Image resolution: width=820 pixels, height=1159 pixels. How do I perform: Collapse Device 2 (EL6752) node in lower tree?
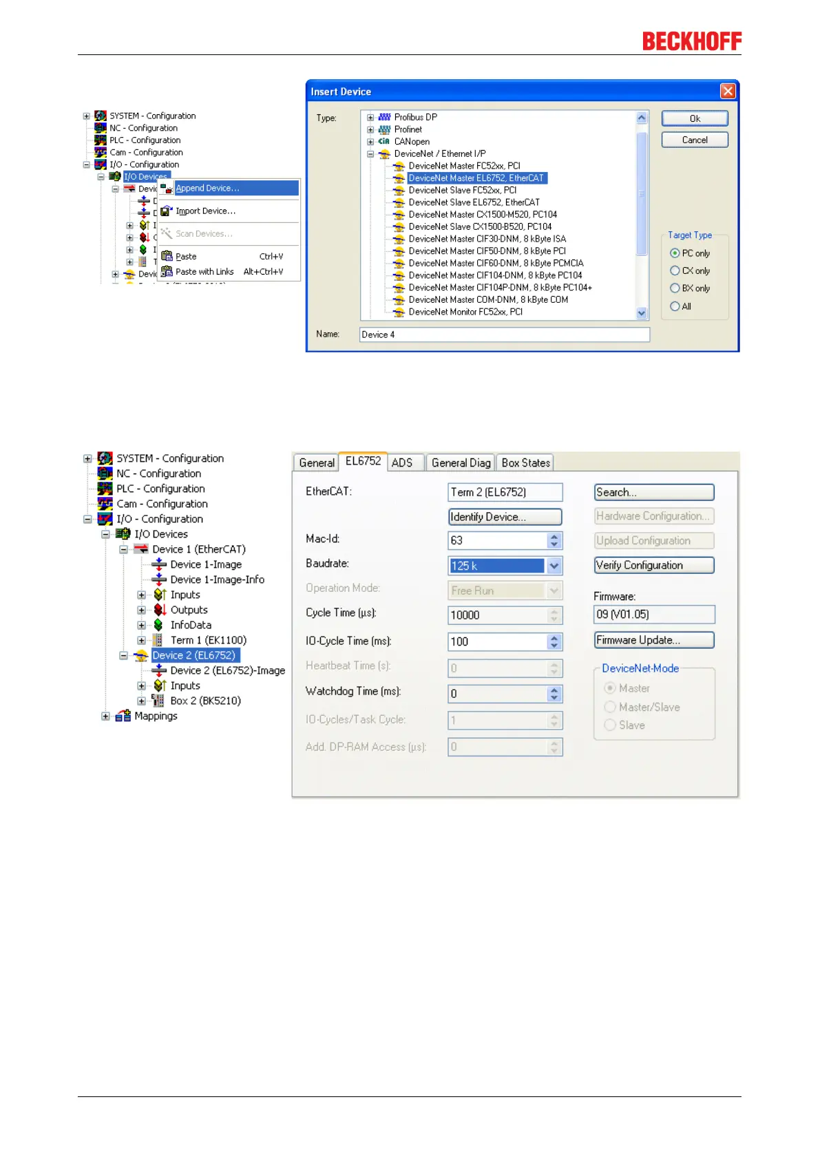tap(123, 655)
